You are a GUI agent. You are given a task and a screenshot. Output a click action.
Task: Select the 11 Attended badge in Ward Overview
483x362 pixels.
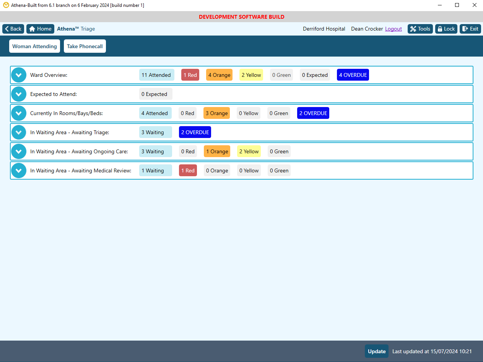pyautogui.click(x=157, y=75)
